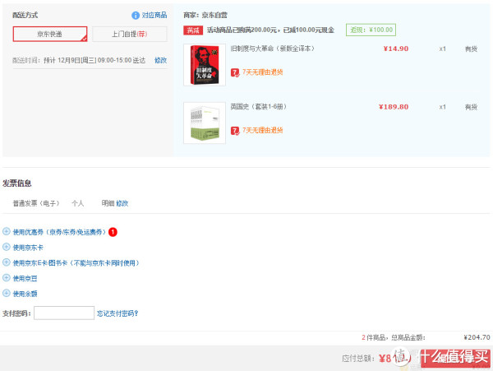Select 京东快递 delivery option
This screenshot has height=371, width=493.
(50, 34)
